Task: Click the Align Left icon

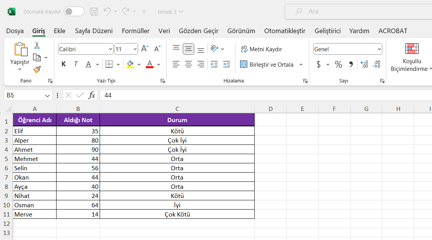Action: pyautogui.click(x=176, y=64)
